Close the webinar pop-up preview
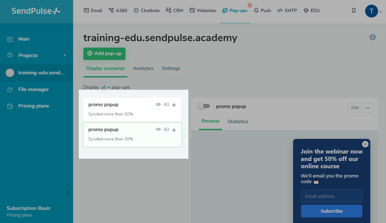The image size is (386, 223). [x=365, y=144]
